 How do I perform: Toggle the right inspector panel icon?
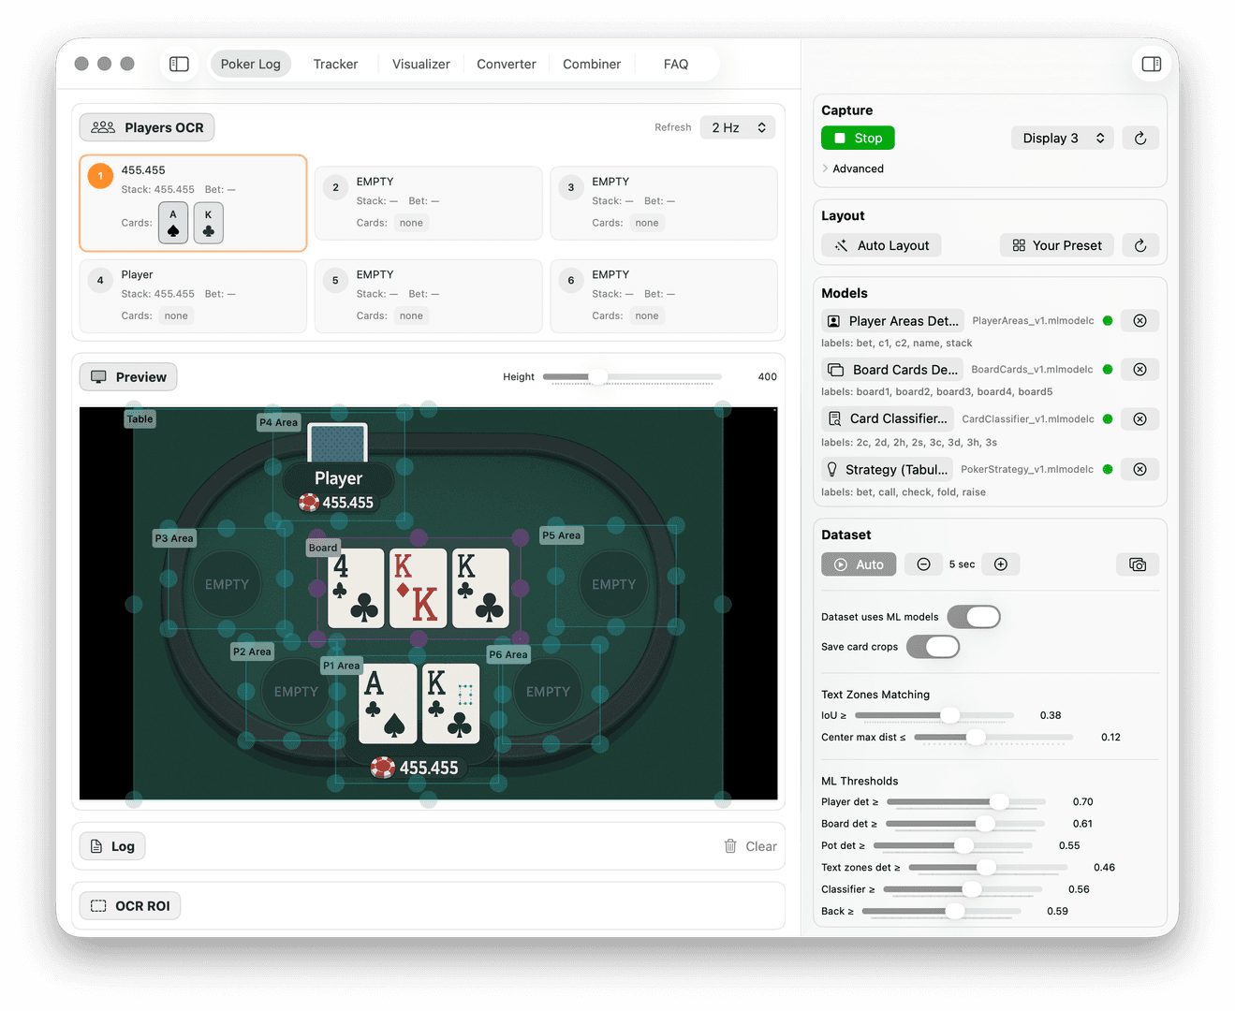1152,64
